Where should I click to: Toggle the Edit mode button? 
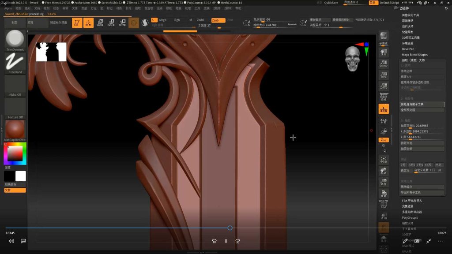point(77,23)
